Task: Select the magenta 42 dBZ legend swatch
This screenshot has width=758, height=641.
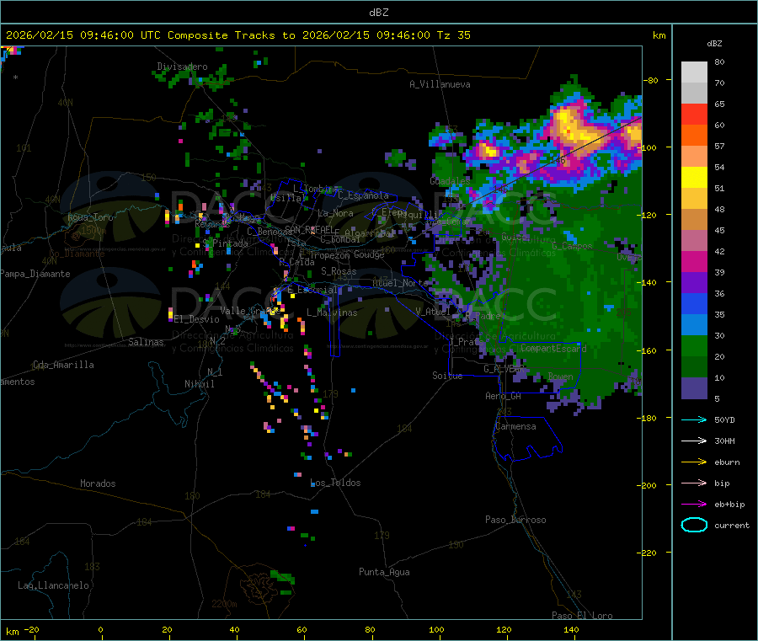Action: [694, 262]
